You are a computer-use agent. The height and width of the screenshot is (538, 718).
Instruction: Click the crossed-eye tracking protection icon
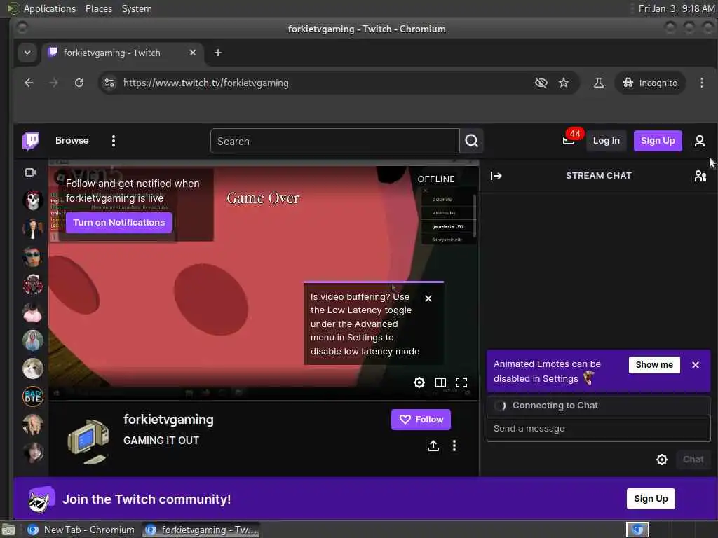coord(541,83)
